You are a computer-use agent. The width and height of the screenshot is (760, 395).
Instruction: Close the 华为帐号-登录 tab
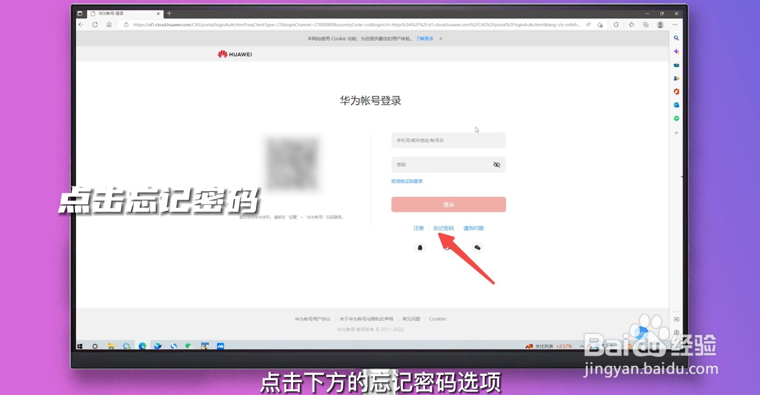point(158,14)
